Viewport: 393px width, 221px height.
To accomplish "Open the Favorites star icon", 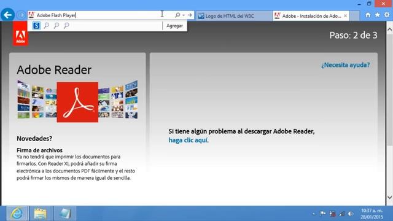I will coord(377,15).
